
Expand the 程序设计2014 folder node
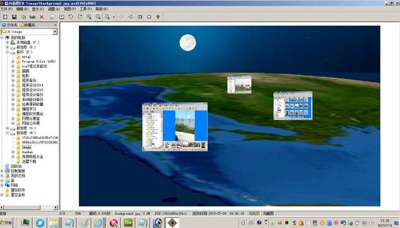(13, 85)
